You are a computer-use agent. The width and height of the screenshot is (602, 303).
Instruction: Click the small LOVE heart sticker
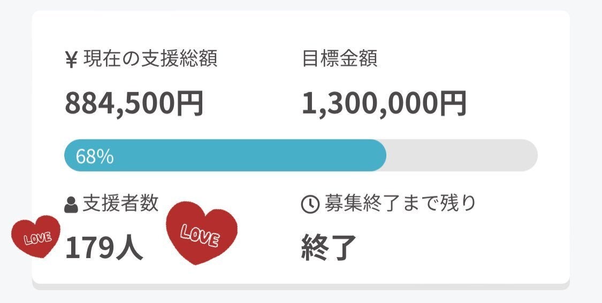(36, 237)
